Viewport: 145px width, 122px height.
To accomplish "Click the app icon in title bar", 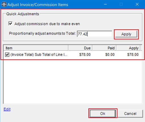I will pyautogui.click(x=4, y=5).
